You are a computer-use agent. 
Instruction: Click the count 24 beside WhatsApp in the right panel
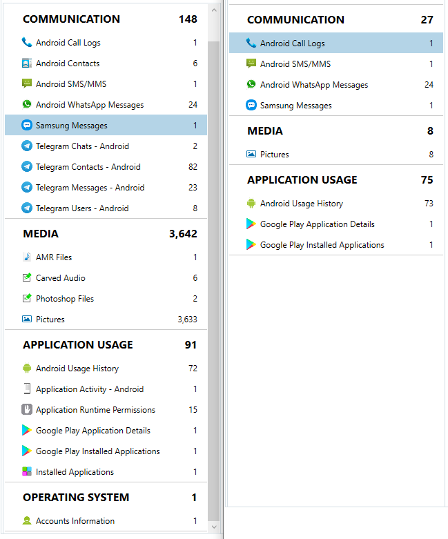tap(429, 85)
